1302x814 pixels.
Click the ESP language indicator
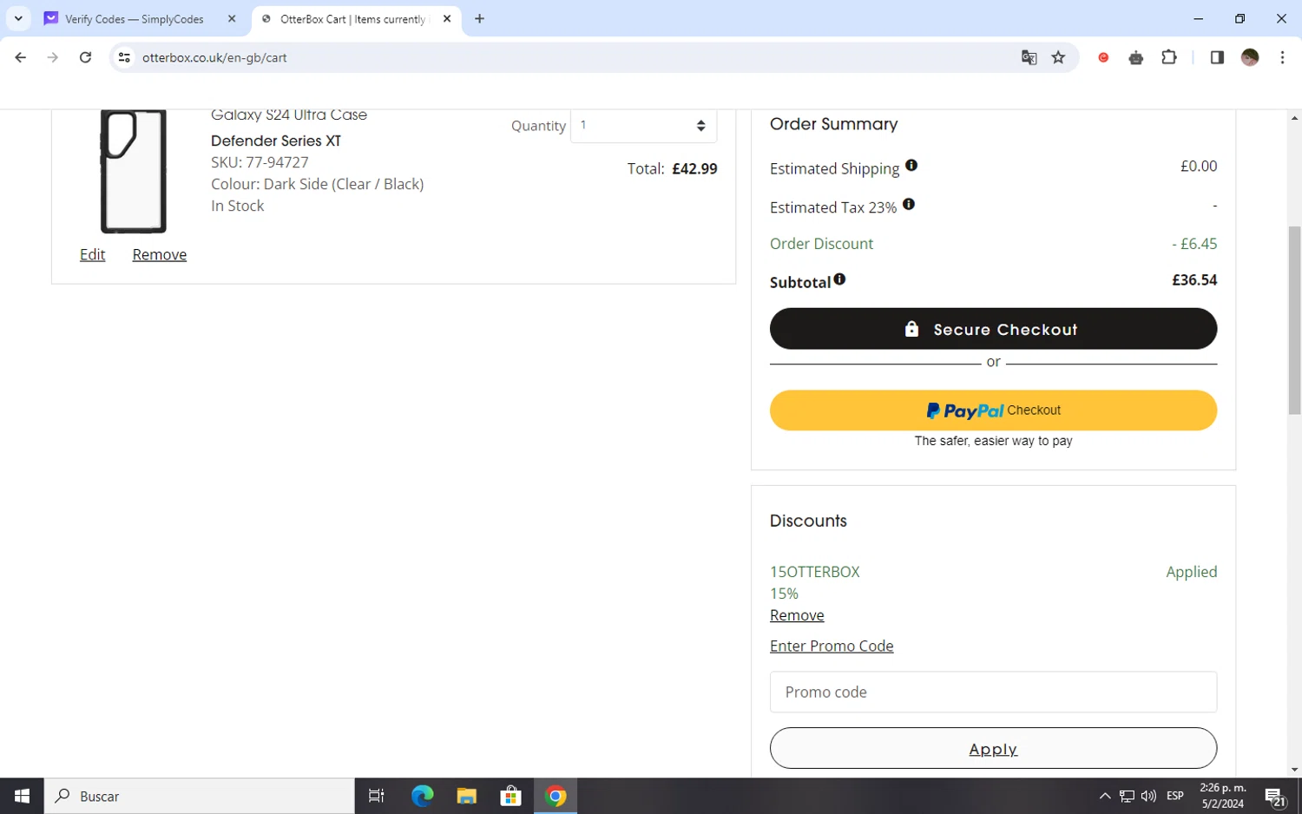point(1175,796)
